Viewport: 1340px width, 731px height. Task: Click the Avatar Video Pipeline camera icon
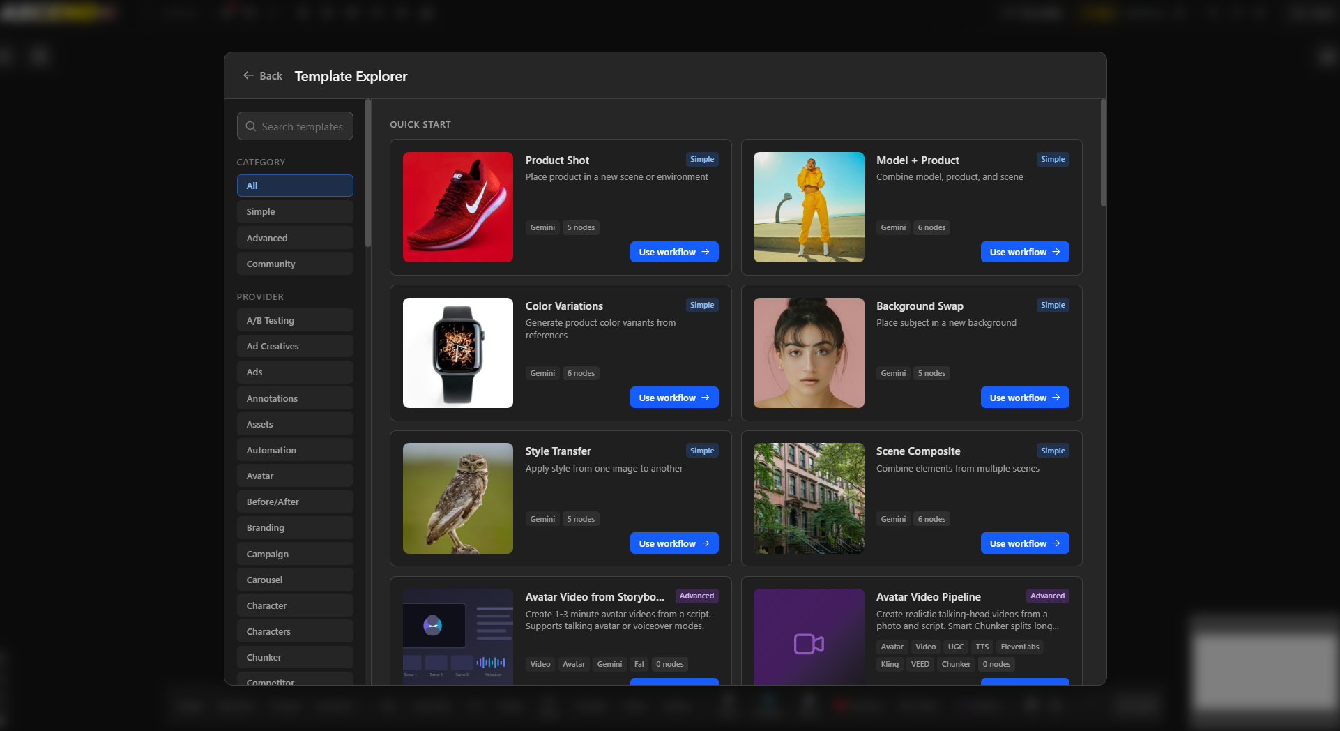coord(809,643)
